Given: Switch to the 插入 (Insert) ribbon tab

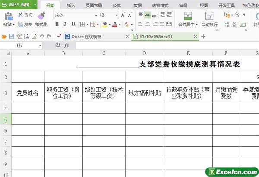Looking at the screenshot, I should [x=71, y=6].
